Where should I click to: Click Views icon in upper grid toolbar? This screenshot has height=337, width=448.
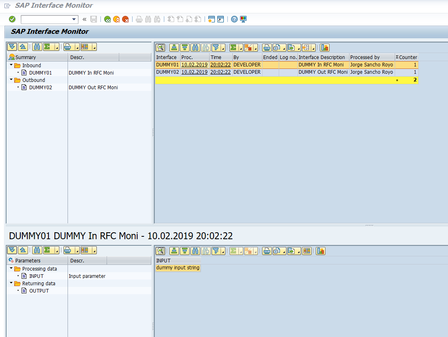pos(277,48)
